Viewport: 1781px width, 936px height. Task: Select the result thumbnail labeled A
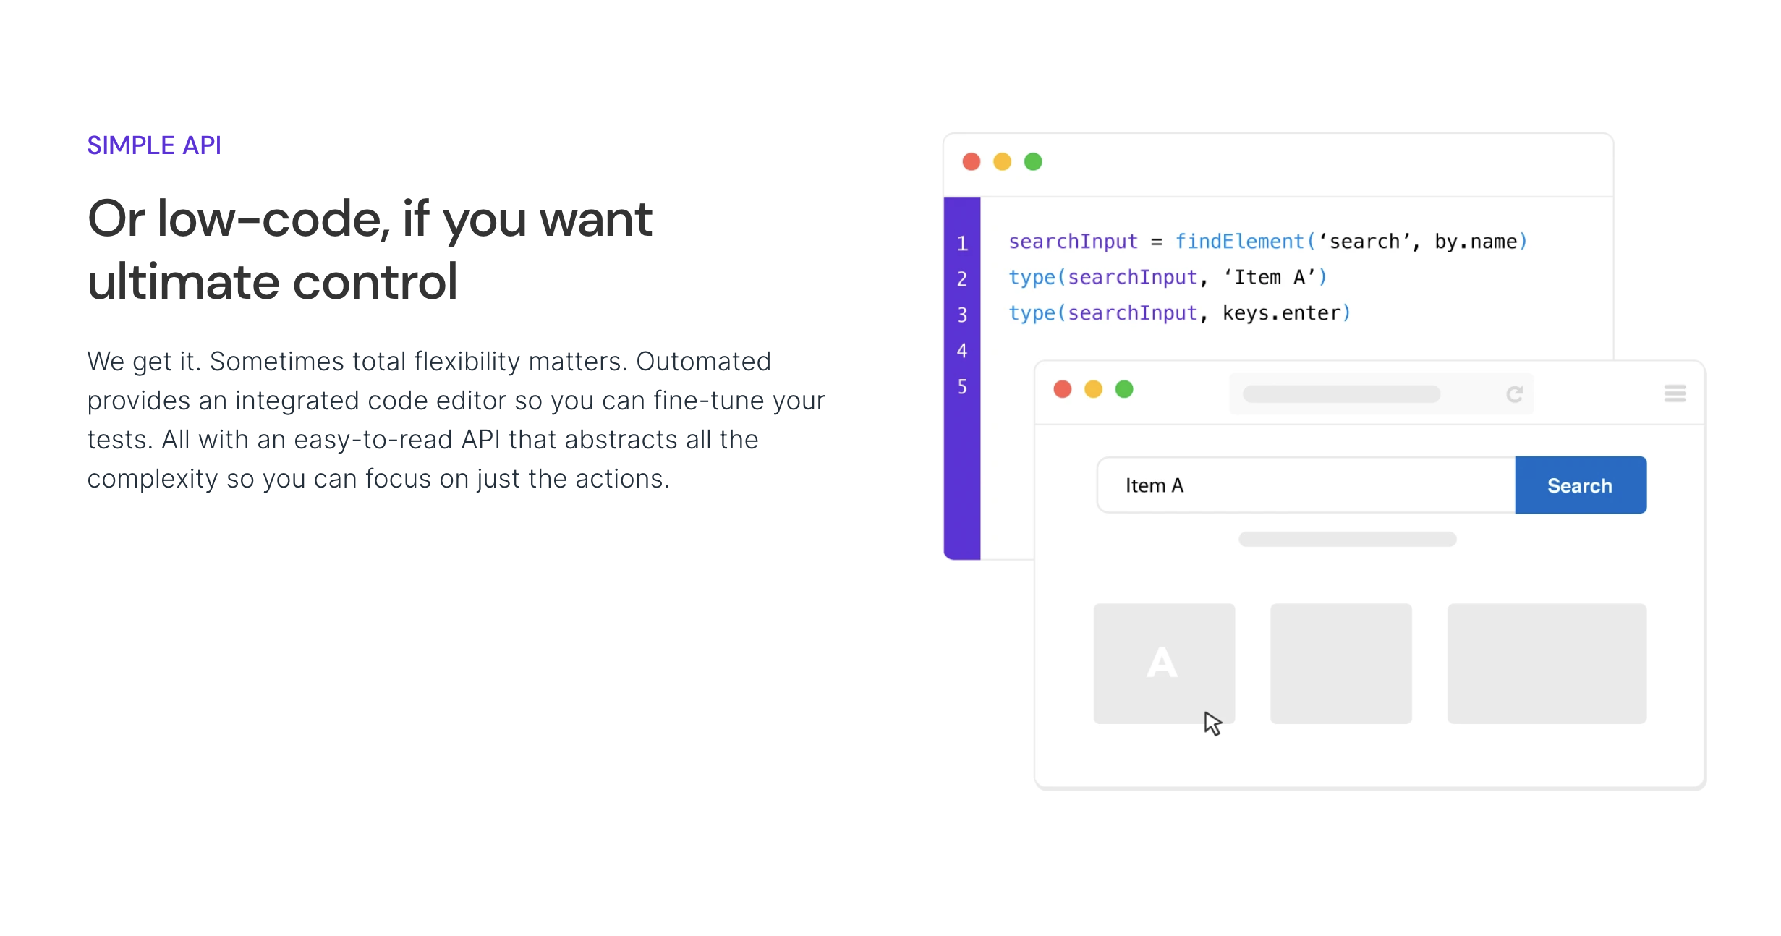point(1164,663)
